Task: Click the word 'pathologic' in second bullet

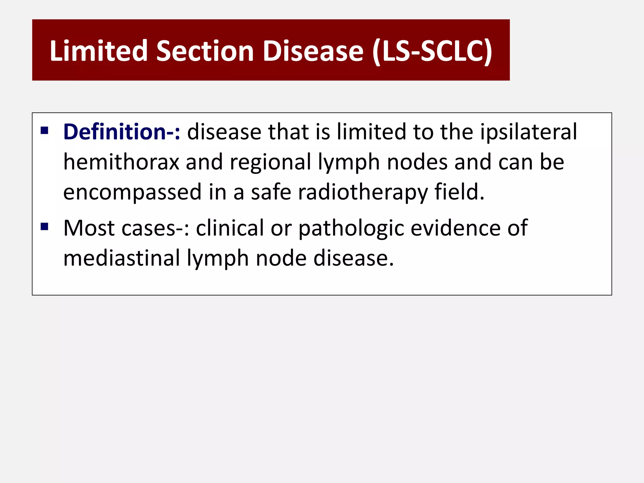Action: click(351, 228)
